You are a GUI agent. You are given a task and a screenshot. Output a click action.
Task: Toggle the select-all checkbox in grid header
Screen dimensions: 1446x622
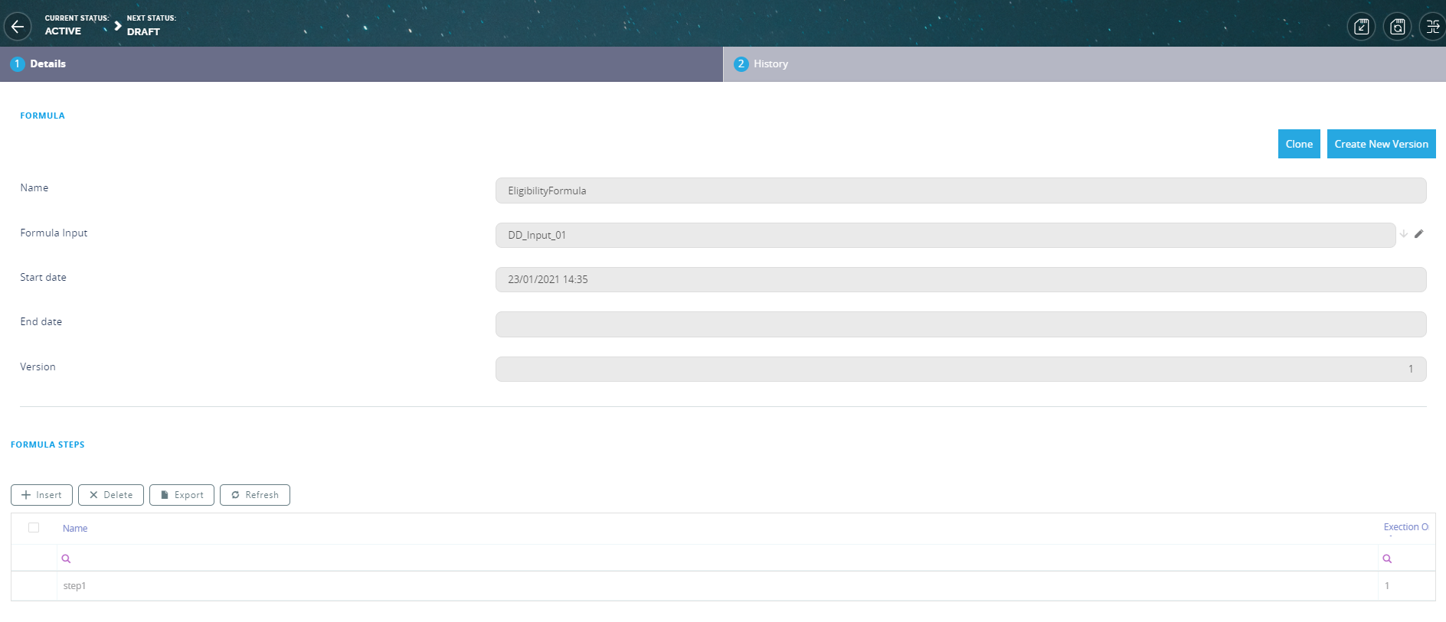pos(34,527)
